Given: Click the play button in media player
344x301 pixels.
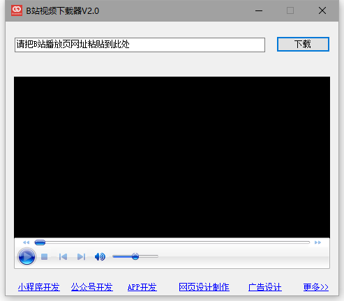Looking at the screenshot, I should tap(27, 256).
